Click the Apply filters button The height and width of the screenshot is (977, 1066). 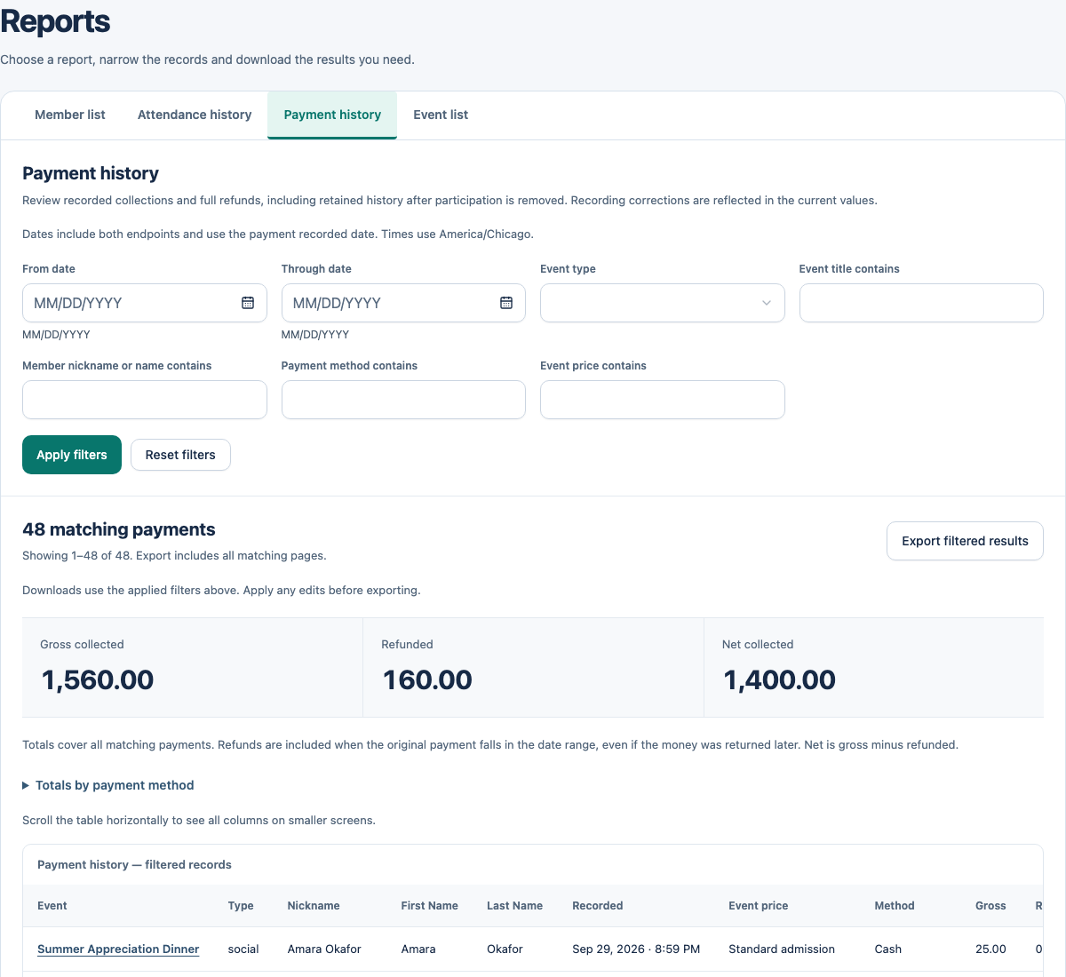(x=72, y=455)
